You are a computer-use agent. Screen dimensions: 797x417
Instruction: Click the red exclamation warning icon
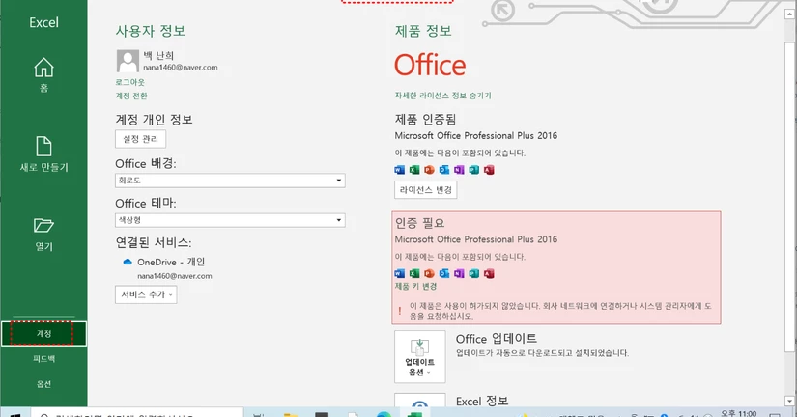pos(400,311)
